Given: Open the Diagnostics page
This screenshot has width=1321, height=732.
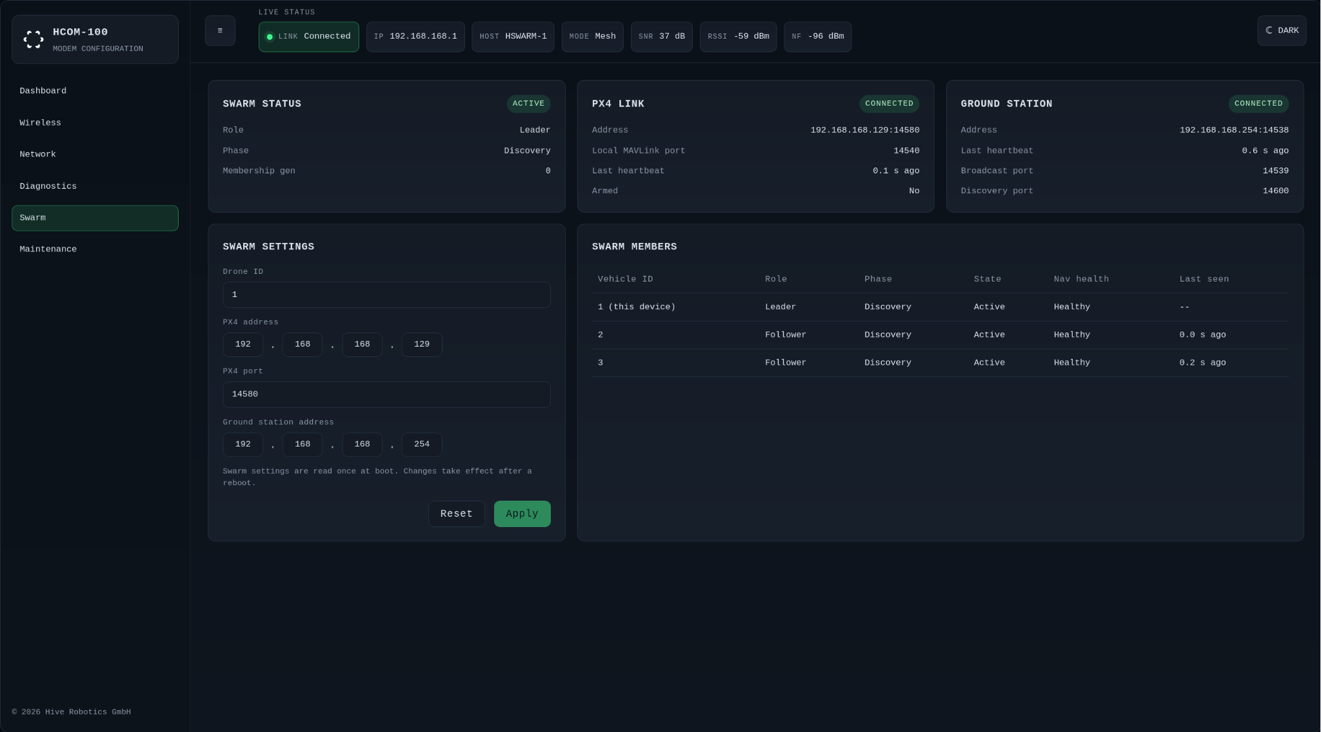Looking at the screenshot, I should click(95, 186).
